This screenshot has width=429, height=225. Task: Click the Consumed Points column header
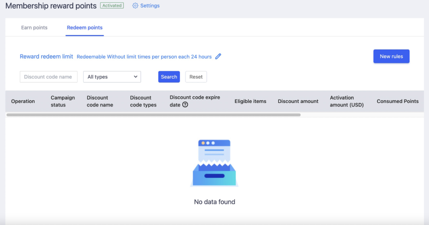[398, 101]
